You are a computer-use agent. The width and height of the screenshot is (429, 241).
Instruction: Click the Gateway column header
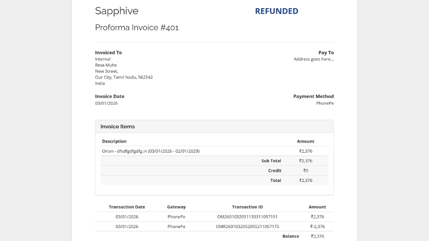point(177,207)
